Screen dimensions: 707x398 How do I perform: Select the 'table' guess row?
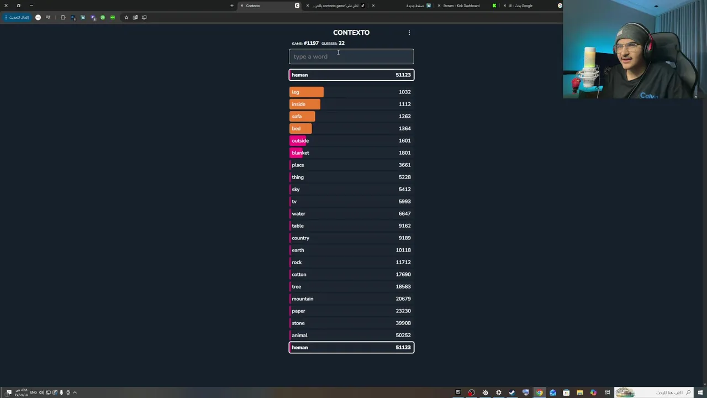point(351,226)
